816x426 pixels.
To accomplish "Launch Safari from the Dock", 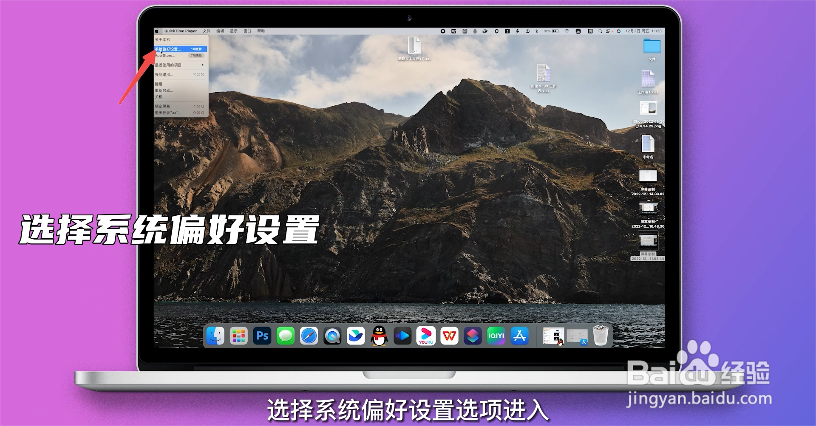I will (309, 336).
